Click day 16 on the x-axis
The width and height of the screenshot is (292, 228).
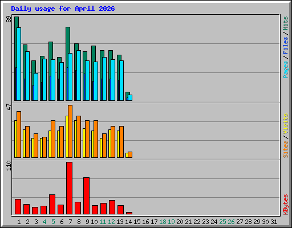click(x=145, y=222)
